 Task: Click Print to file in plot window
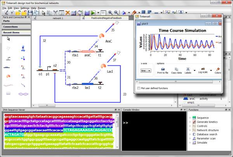pyautogui.click(x=162, y=70)
